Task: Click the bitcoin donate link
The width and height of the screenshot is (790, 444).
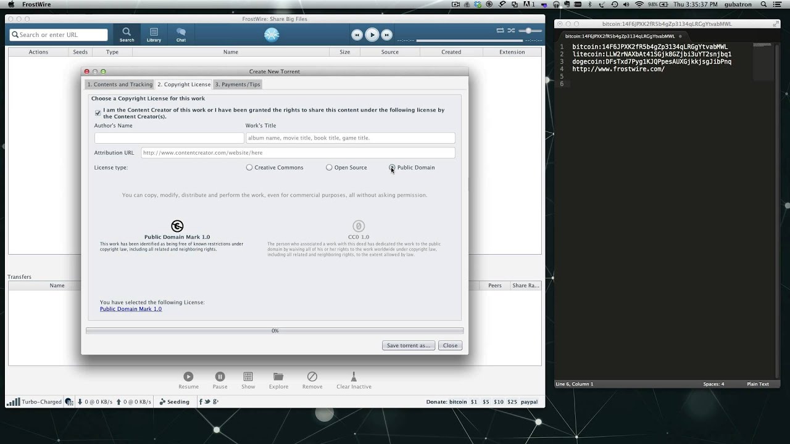Action: (x=458, y=402)
